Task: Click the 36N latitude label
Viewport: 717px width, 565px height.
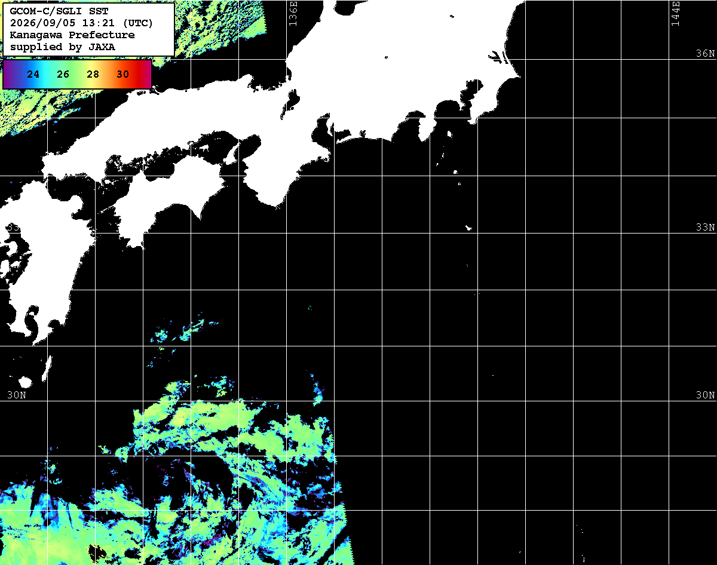Action: pyautogui.click(x=706, y=53)
